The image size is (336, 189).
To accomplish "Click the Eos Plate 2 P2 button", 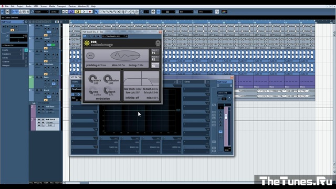I will (155, 58).
